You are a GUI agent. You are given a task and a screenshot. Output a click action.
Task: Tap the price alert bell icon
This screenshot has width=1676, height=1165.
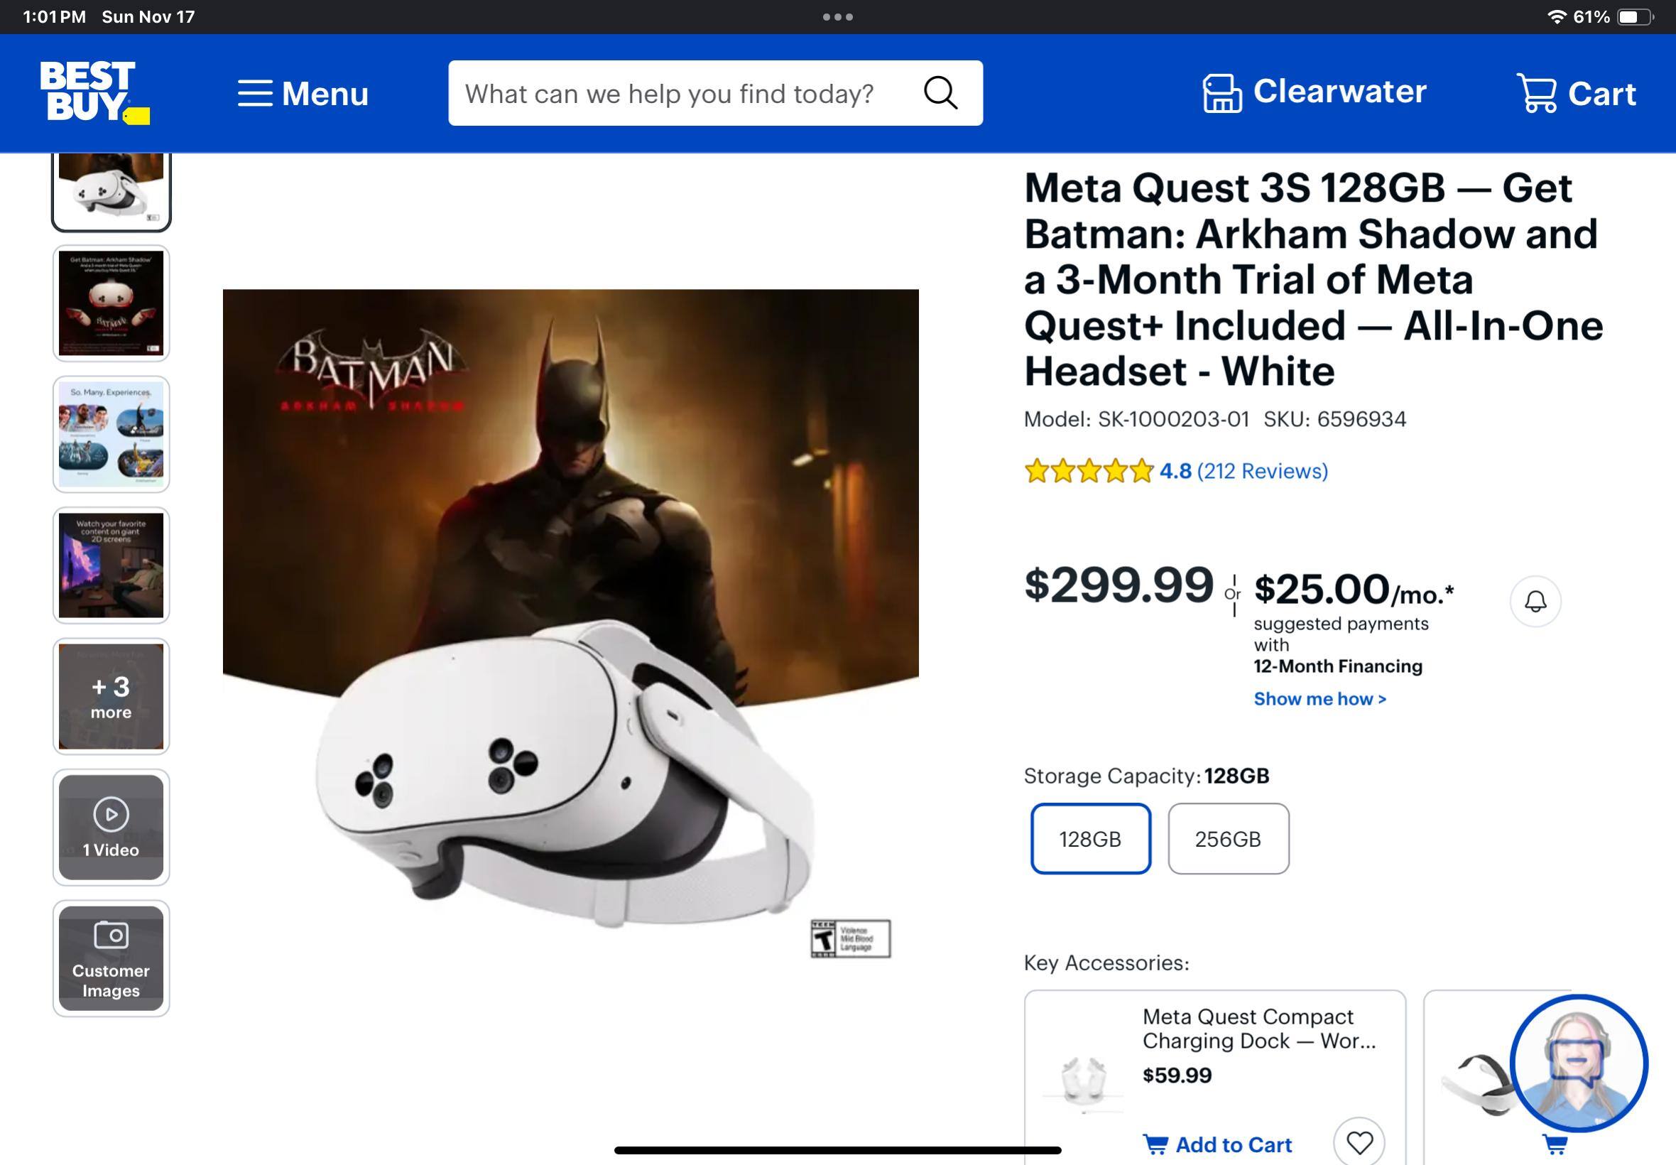tap(1535, 602)
